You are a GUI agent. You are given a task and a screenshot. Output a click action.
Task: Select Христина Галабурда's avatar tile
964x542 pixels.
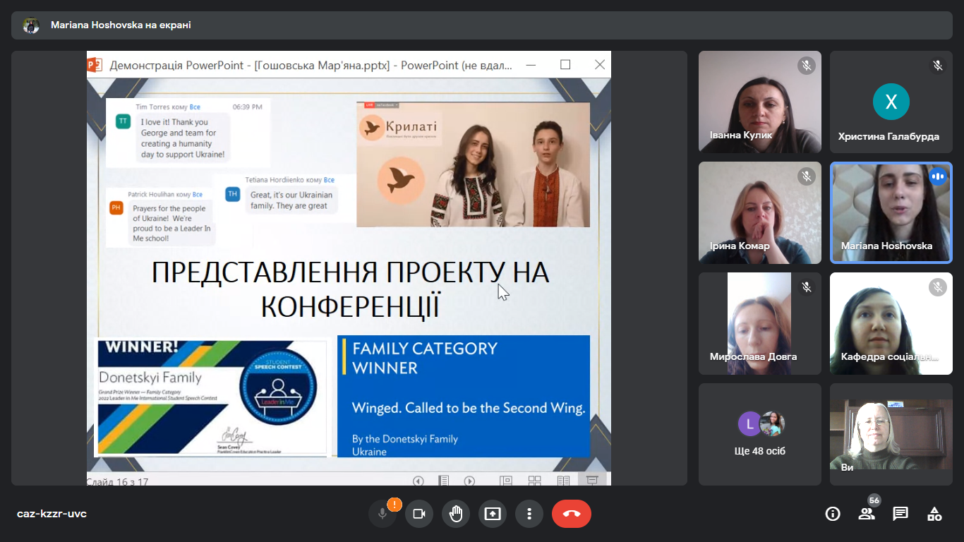point(891,102)
